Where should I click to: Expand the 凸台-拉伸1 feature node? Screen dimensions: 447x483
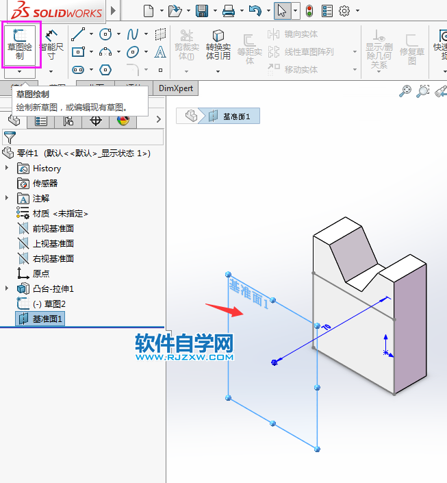7,288
